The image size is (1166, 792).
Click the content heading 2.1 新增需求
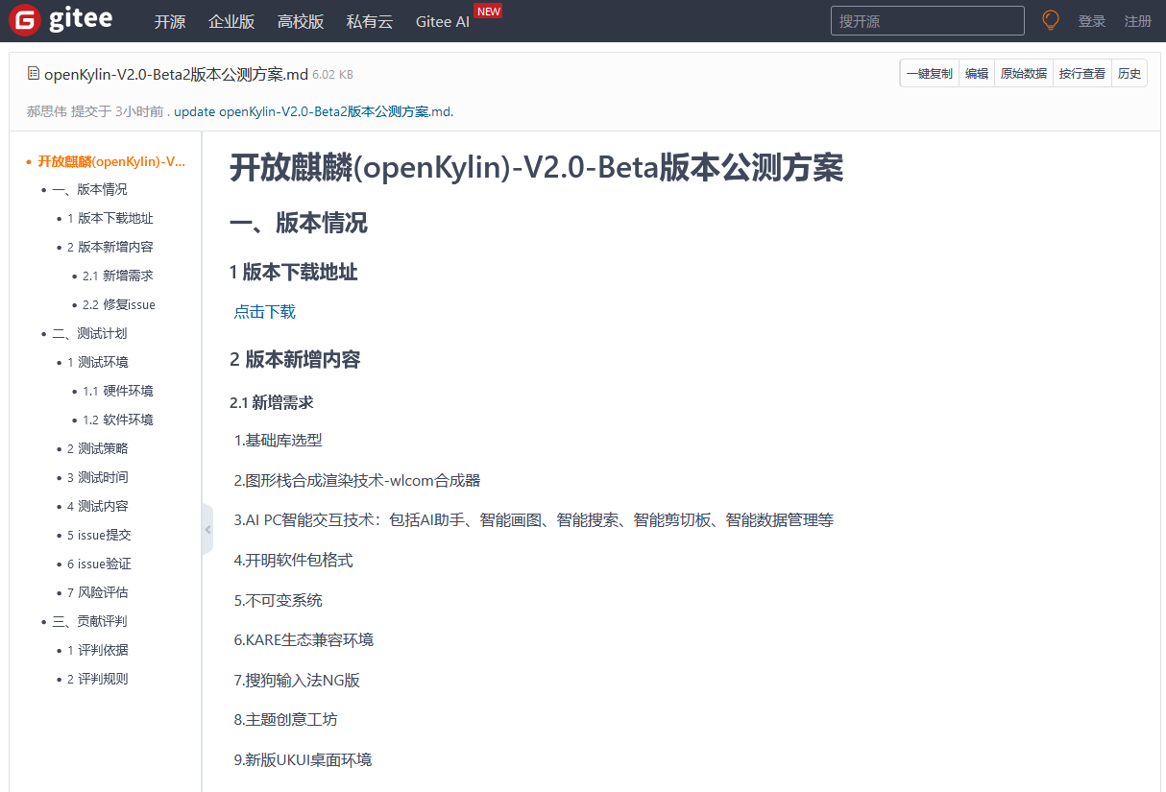pos(272,402)
